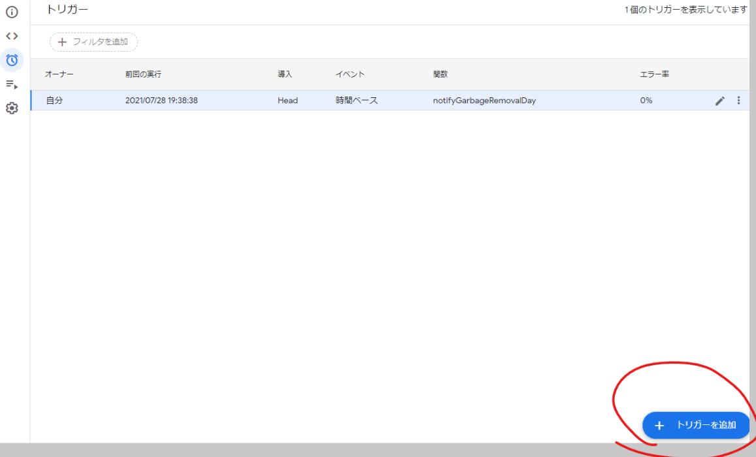
Task: Click the 関数 column header
Action: click(x=440, y=74)
